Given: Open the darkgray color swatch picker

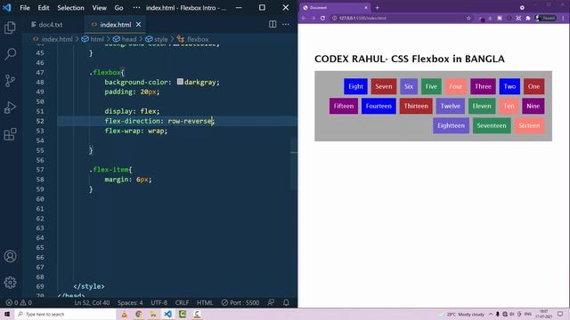Looking at the screenshot, I should point(180,82).
